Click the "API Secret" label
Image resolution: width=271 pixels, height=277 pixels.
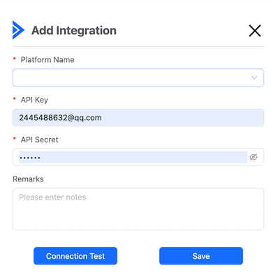pyautogui.click(x=40, y=140)
